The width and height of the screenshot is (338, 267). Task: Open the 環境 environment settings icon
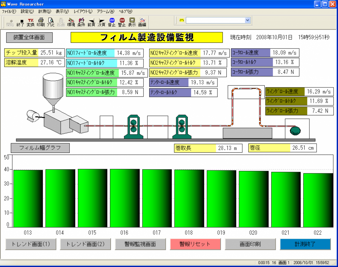(x=71, y=22)
